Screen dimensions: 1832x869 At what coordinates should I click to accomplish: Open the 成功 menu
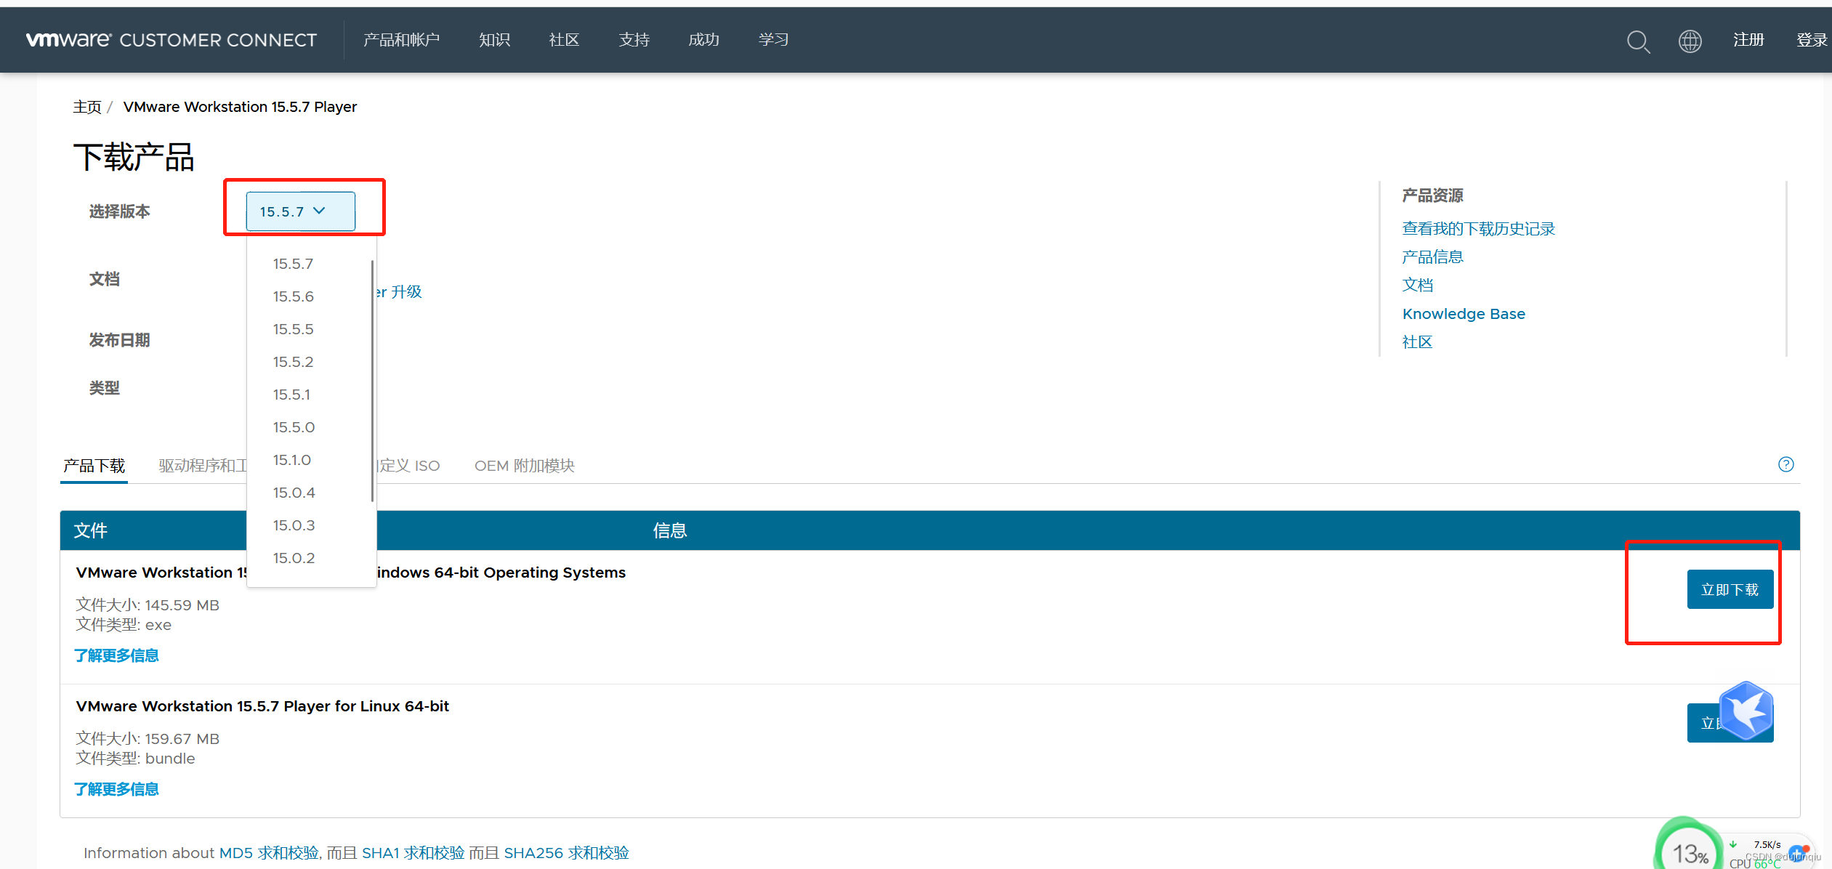click(703, 40)
